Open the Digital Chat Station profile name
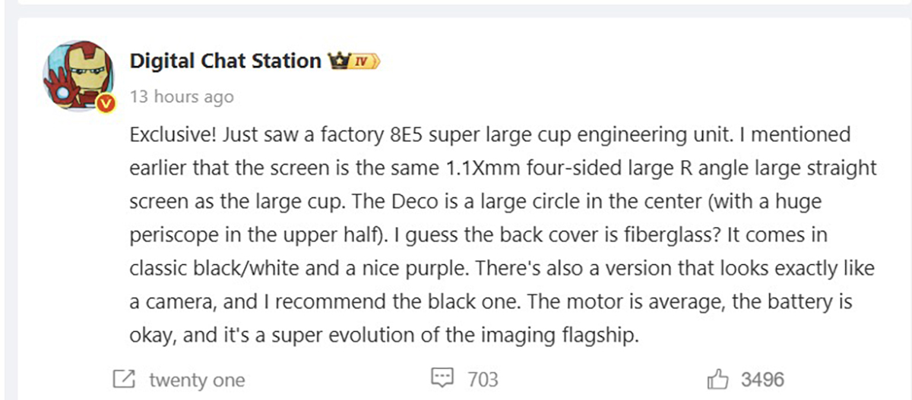Viewport: 912px width, 400px height. [x=226, y=61]
